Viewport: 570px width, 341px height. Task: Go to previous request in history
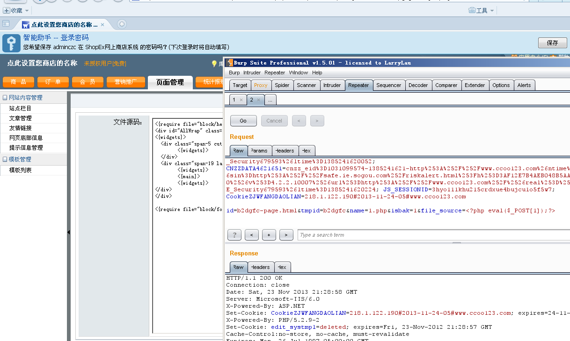click(299, 121)
